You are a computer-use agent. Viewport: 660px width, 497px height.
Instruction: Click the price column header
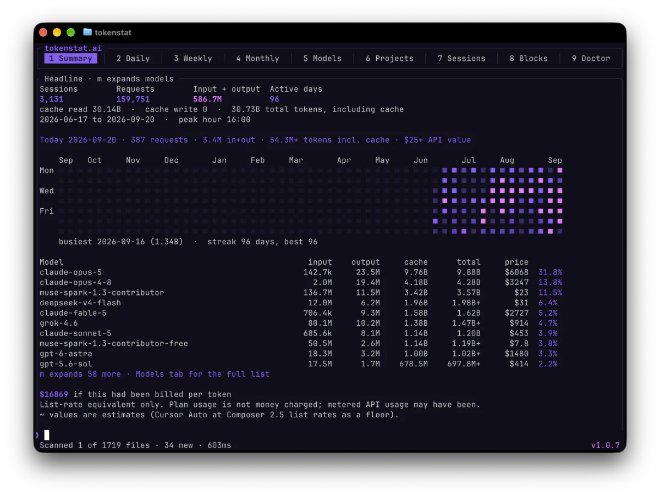[516, 262]
